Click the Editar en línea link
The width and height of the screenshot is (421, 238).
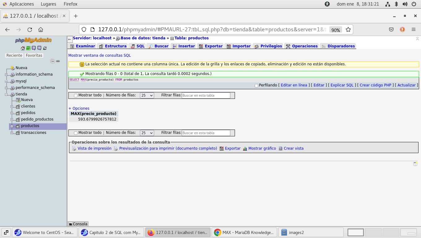294,85
